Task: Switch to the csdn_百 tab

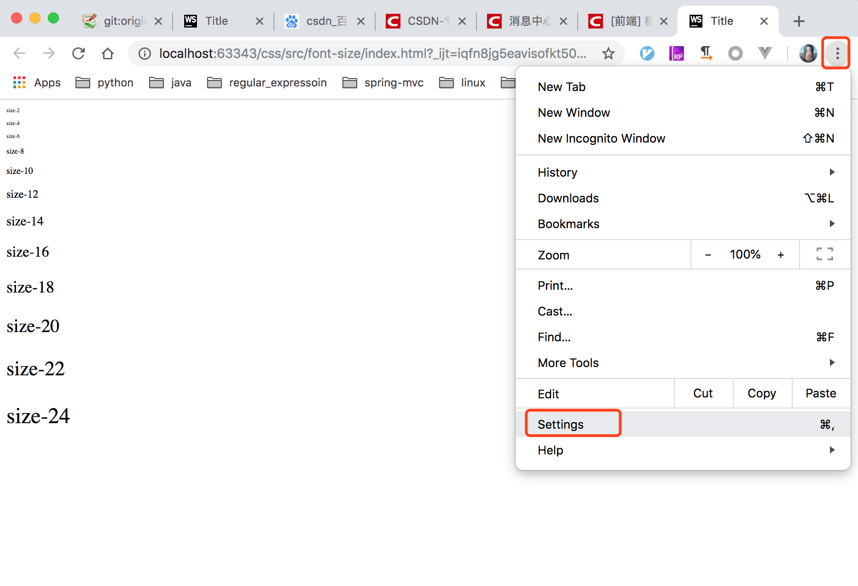Action: pyautogui.click(x=326, y=21)
